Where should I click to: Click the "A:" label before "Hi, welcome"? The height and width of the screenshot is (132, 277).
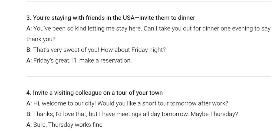29,103
